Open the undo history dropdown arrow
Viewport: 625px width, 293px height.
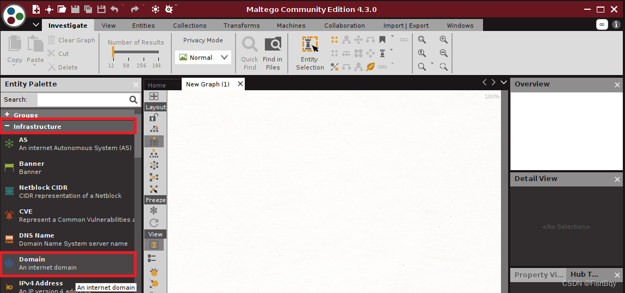pos(122,5)
